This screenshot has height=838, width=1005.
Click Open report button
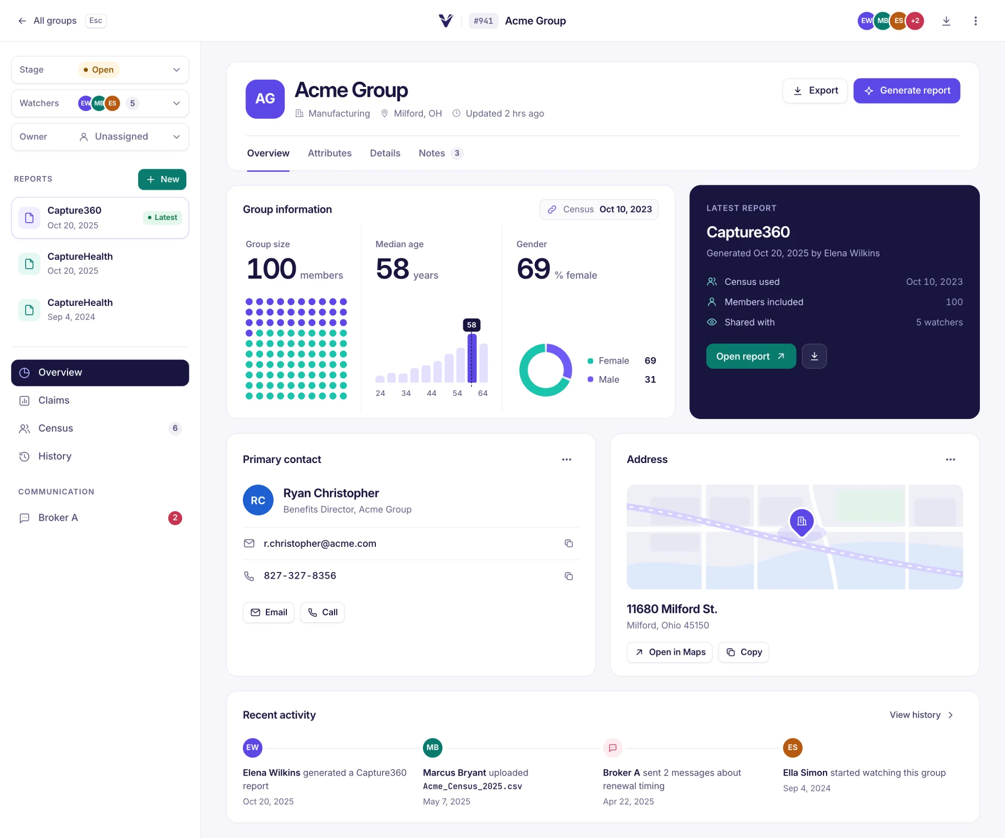(751, 356)
